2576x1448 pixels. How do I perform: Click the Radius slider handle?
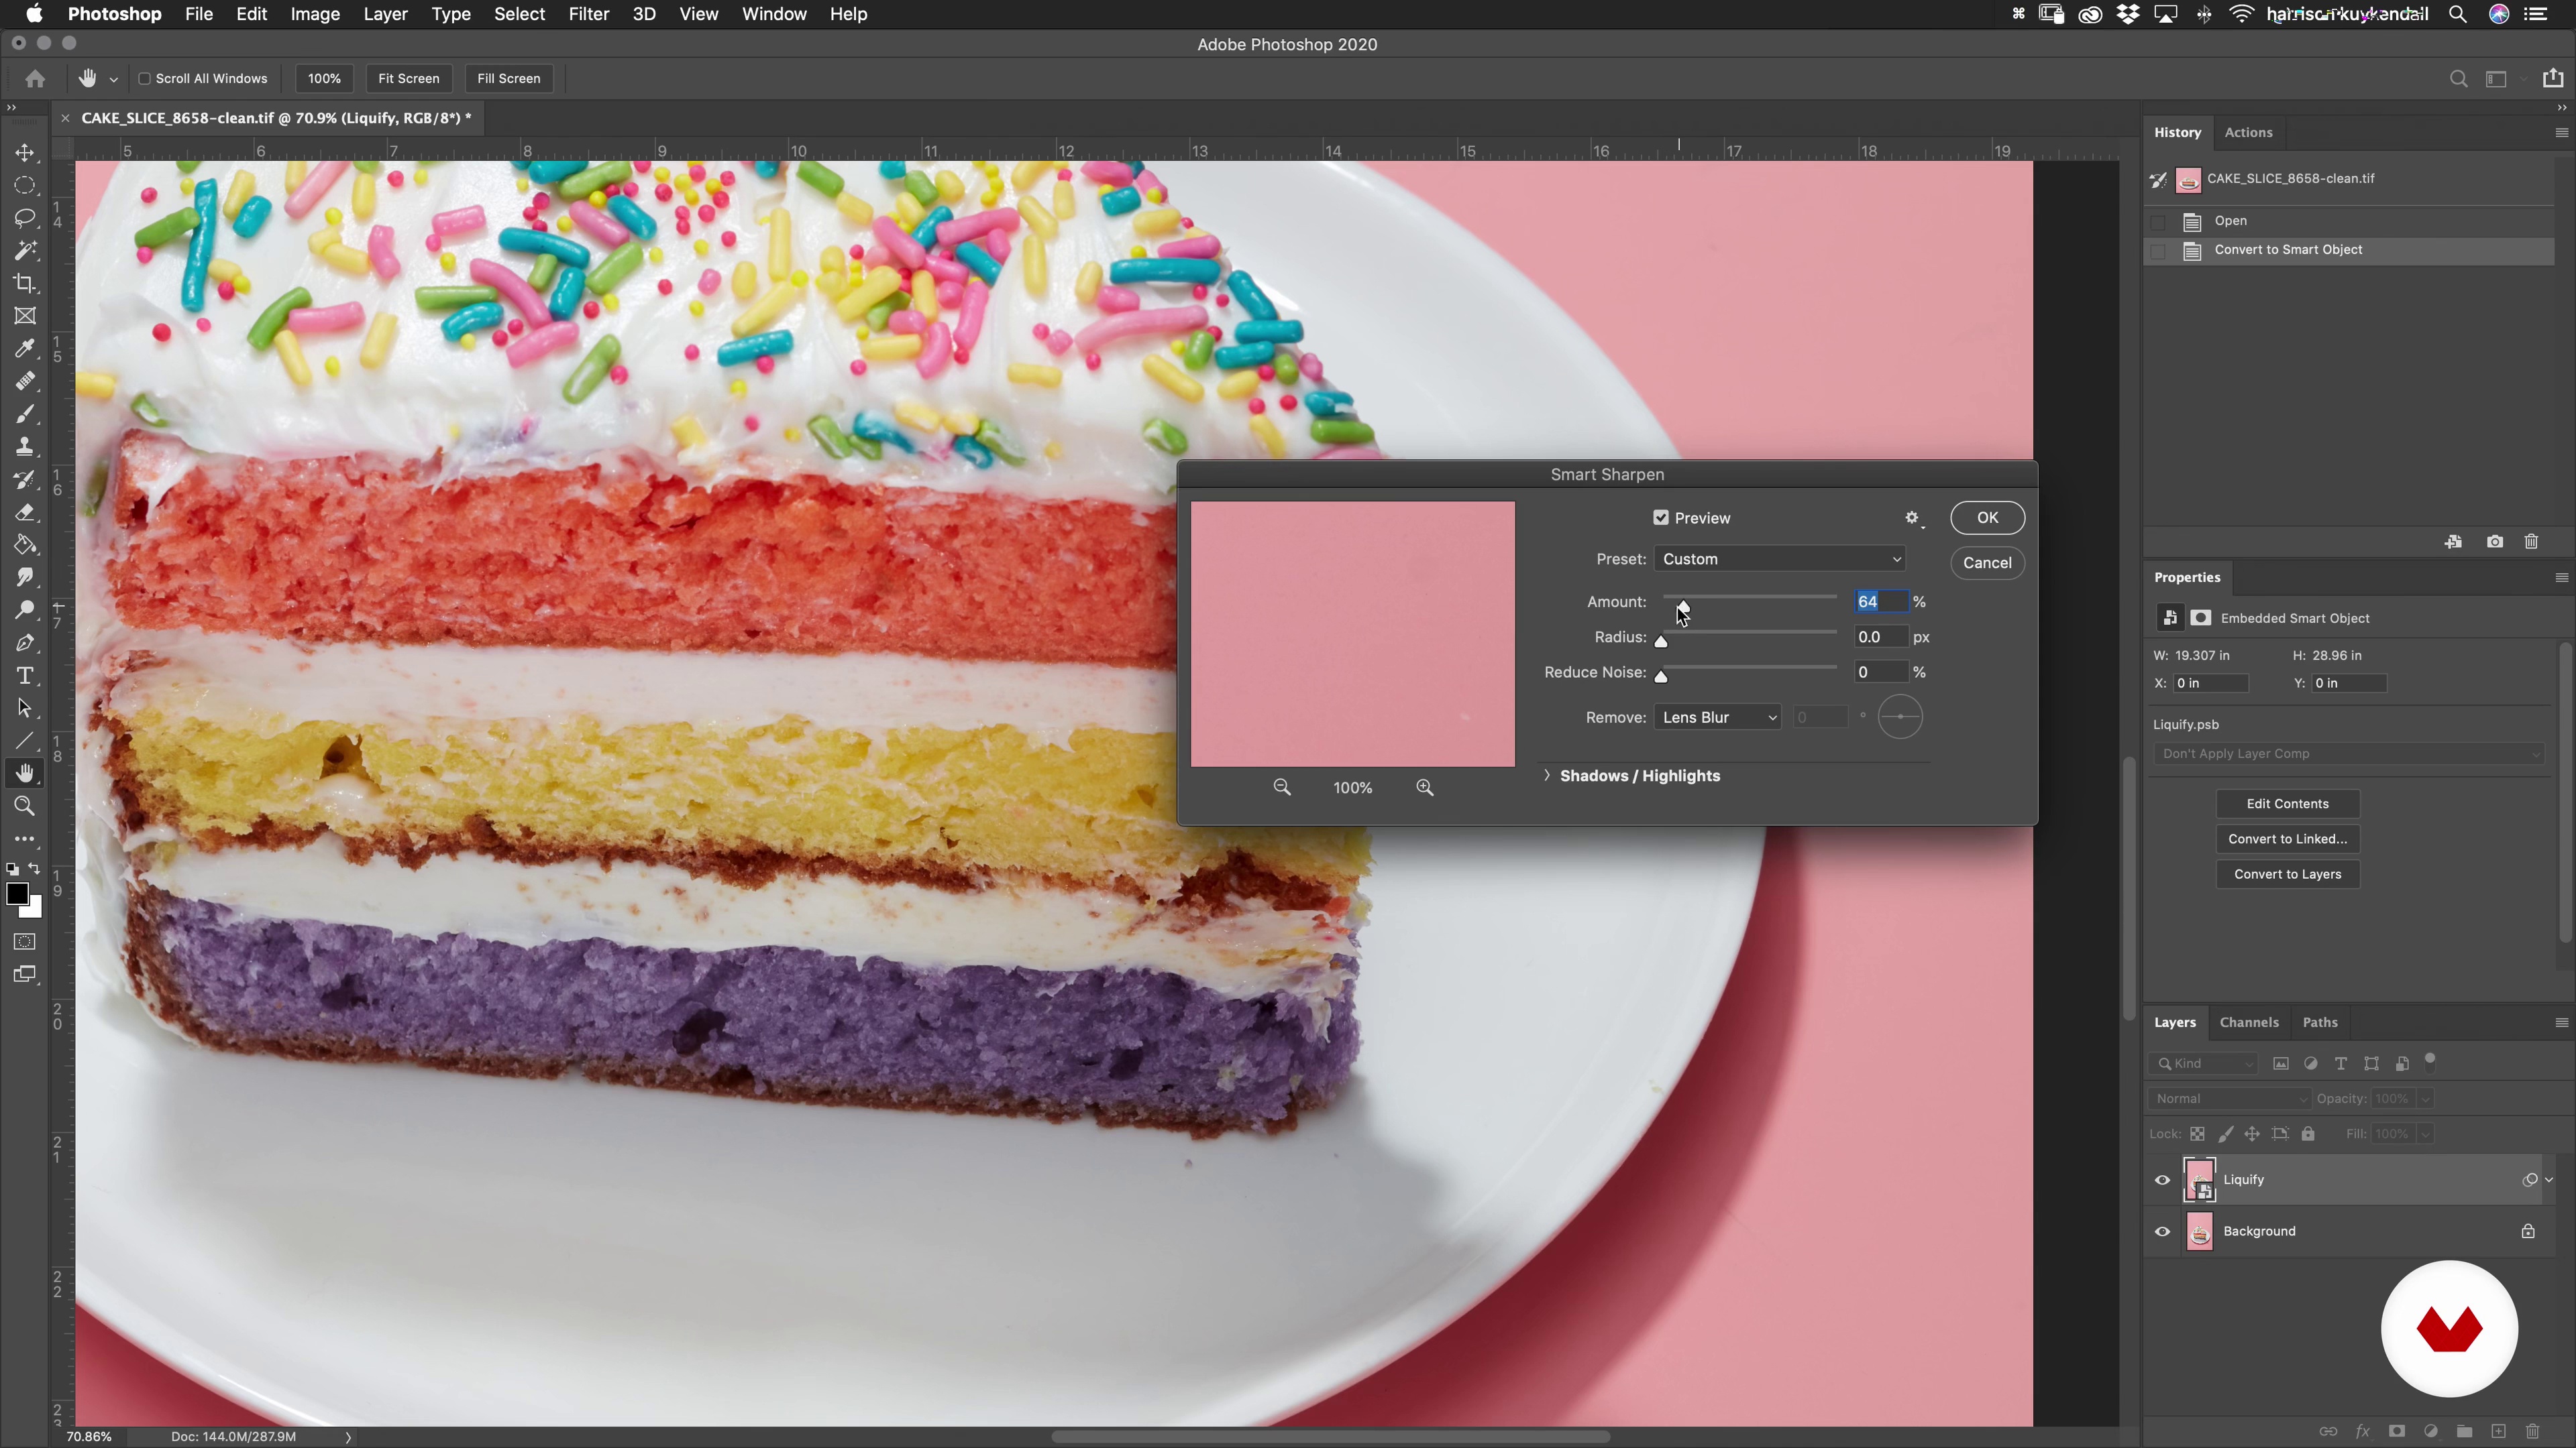pyautogui.click(x=1661, y=641)
